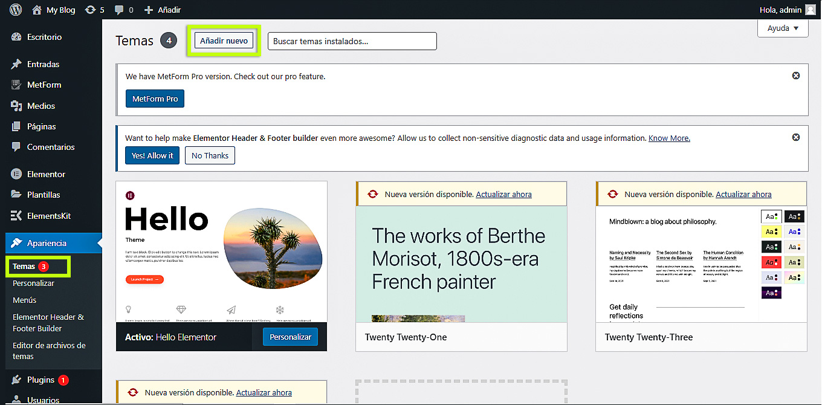Click the Apariencia paintbrush icon
This screenshot has height=405, width=822.
(16, 243)
